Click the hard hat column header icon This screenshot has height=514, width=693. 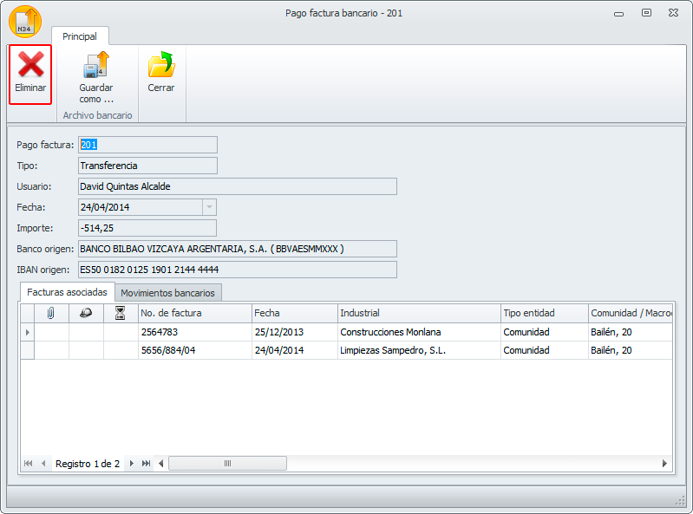(x=86, y=313)
